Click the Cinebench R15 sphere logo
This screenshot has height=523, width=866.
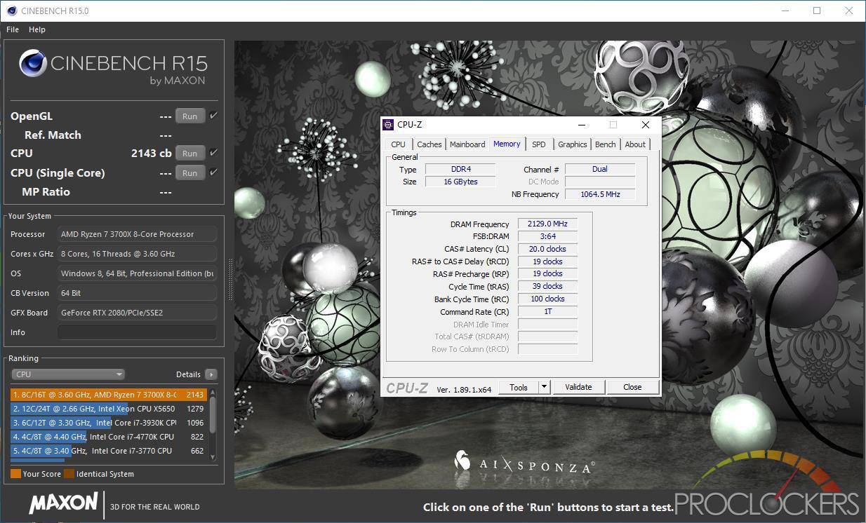33,64
